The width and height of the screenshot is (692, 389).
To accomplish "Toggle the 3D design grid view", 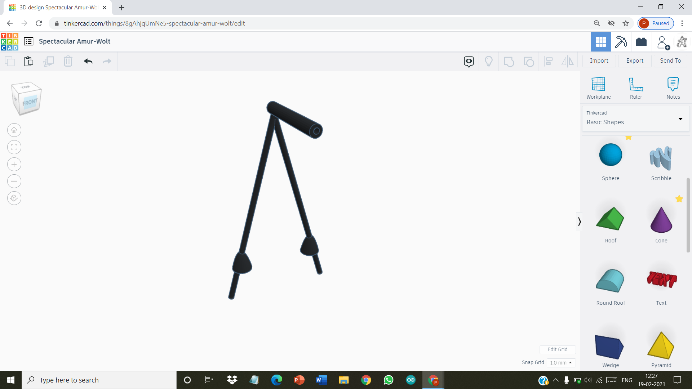I will tap(601, 41).
